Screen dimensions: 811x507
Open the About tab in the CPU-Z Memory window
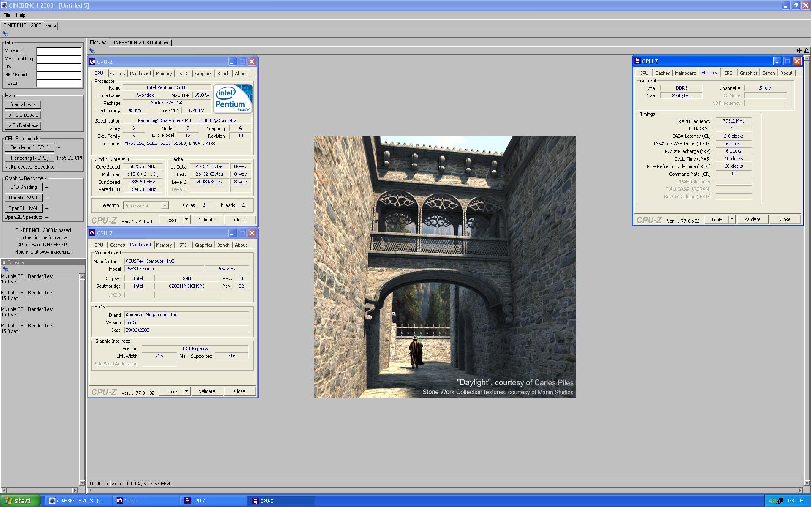tap(786, 73)
